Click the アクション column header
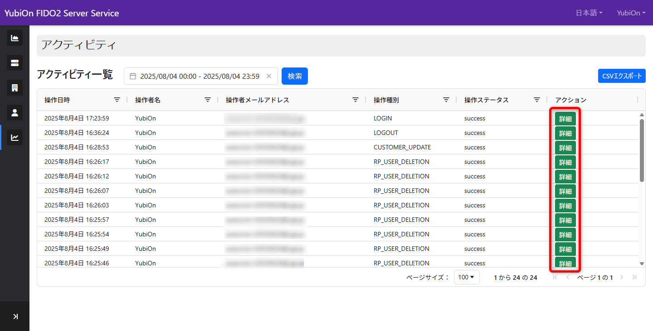 (x=571, y=100)
